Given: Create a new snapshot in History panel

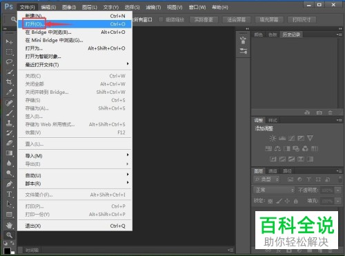Looking at the screenshot, I should pos(319,112).
